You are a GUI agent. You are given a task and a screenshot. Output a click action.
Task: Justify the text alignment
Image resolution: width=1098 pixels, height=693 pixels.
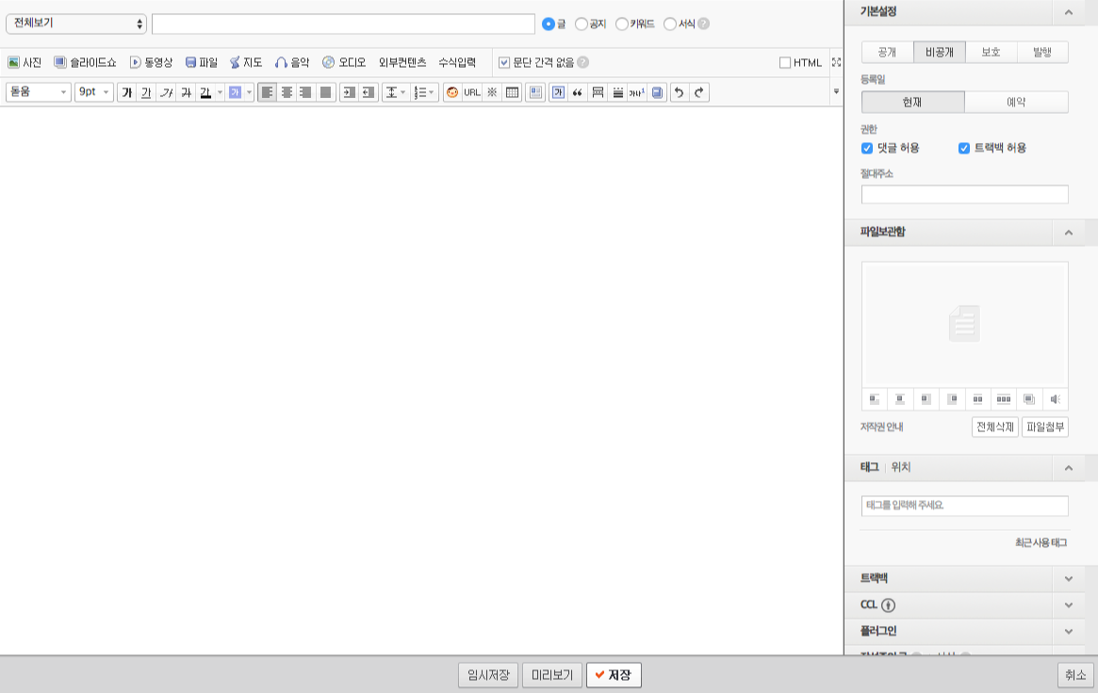pyautogui.click(x=325, y=92)
